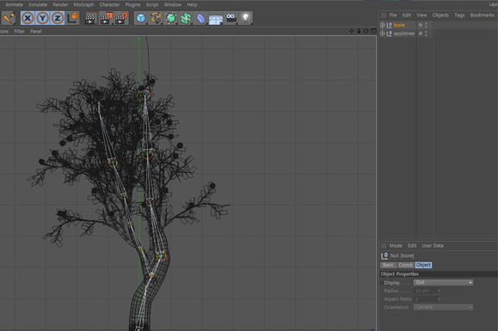The width and height of the screenshot is (498, 331).
Task: Toggle visibility dots of appletree object
Action: pos(427,34)
